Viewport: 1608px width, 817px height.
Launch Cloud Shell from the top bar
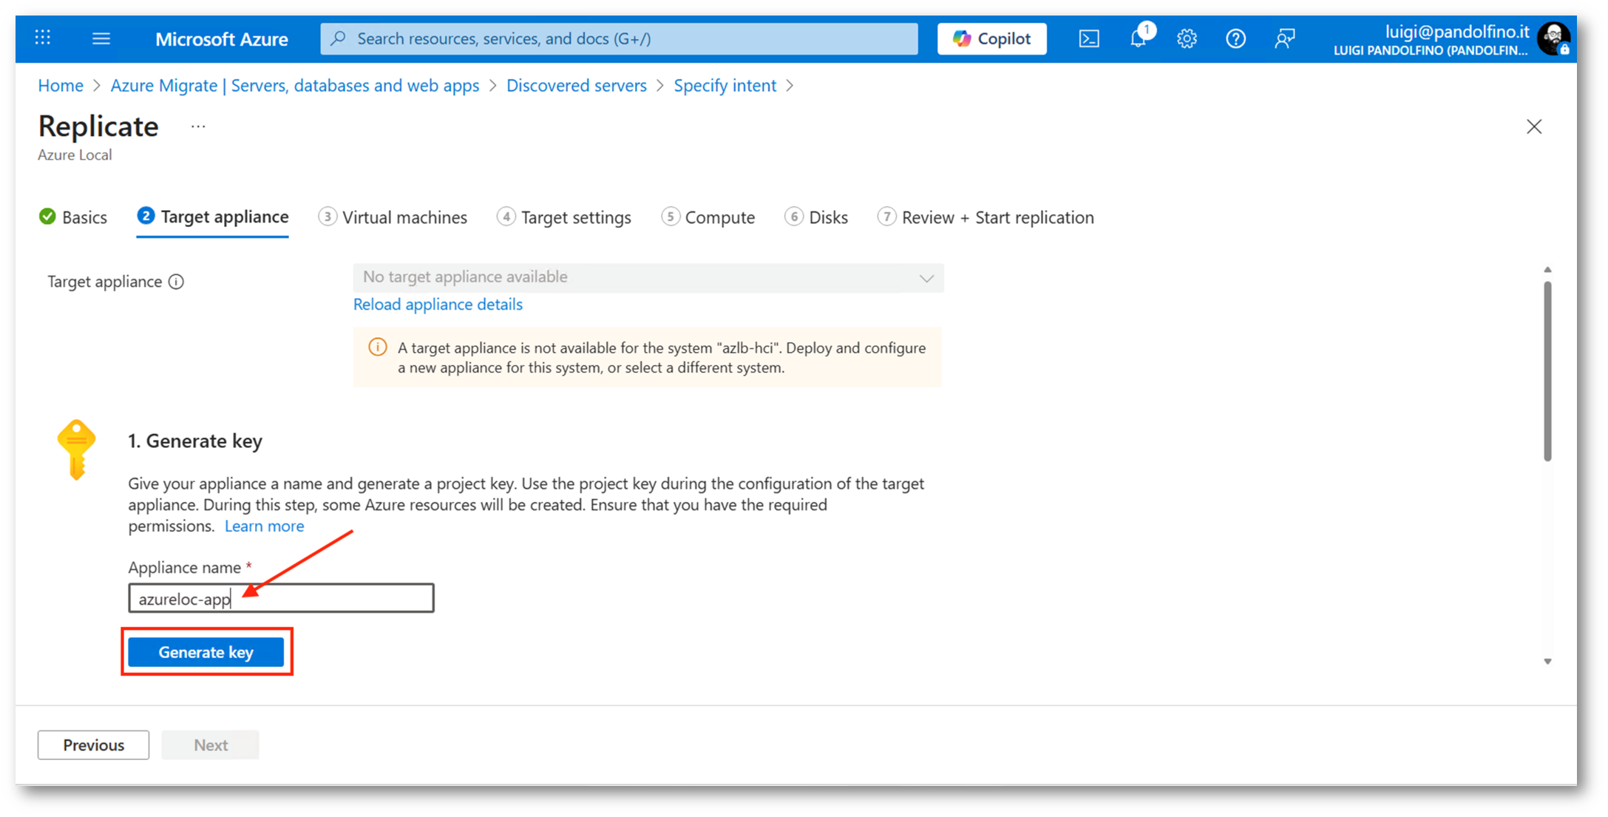[x=1088, y=38]
